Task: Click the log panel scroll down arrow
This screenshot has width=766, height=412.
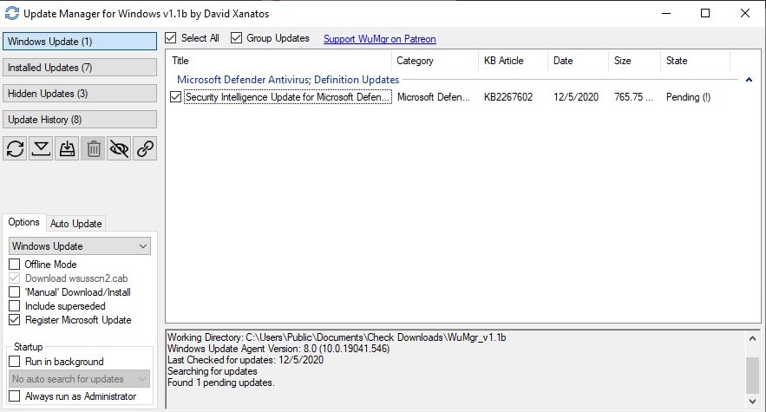Action: tap(752, 402)
